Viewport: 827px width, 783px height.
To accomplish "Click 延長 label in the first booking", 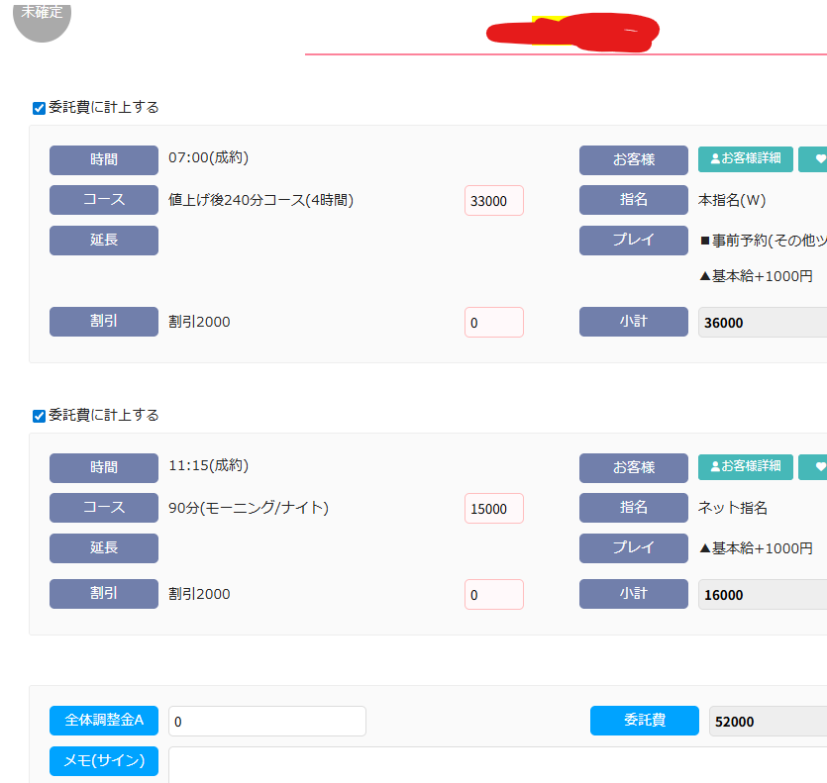I will 104,241.
